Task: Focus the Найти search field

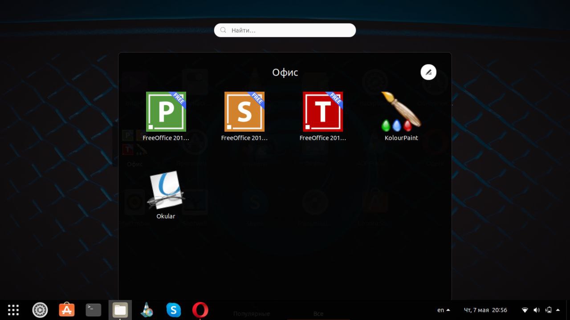Action: 285,30
